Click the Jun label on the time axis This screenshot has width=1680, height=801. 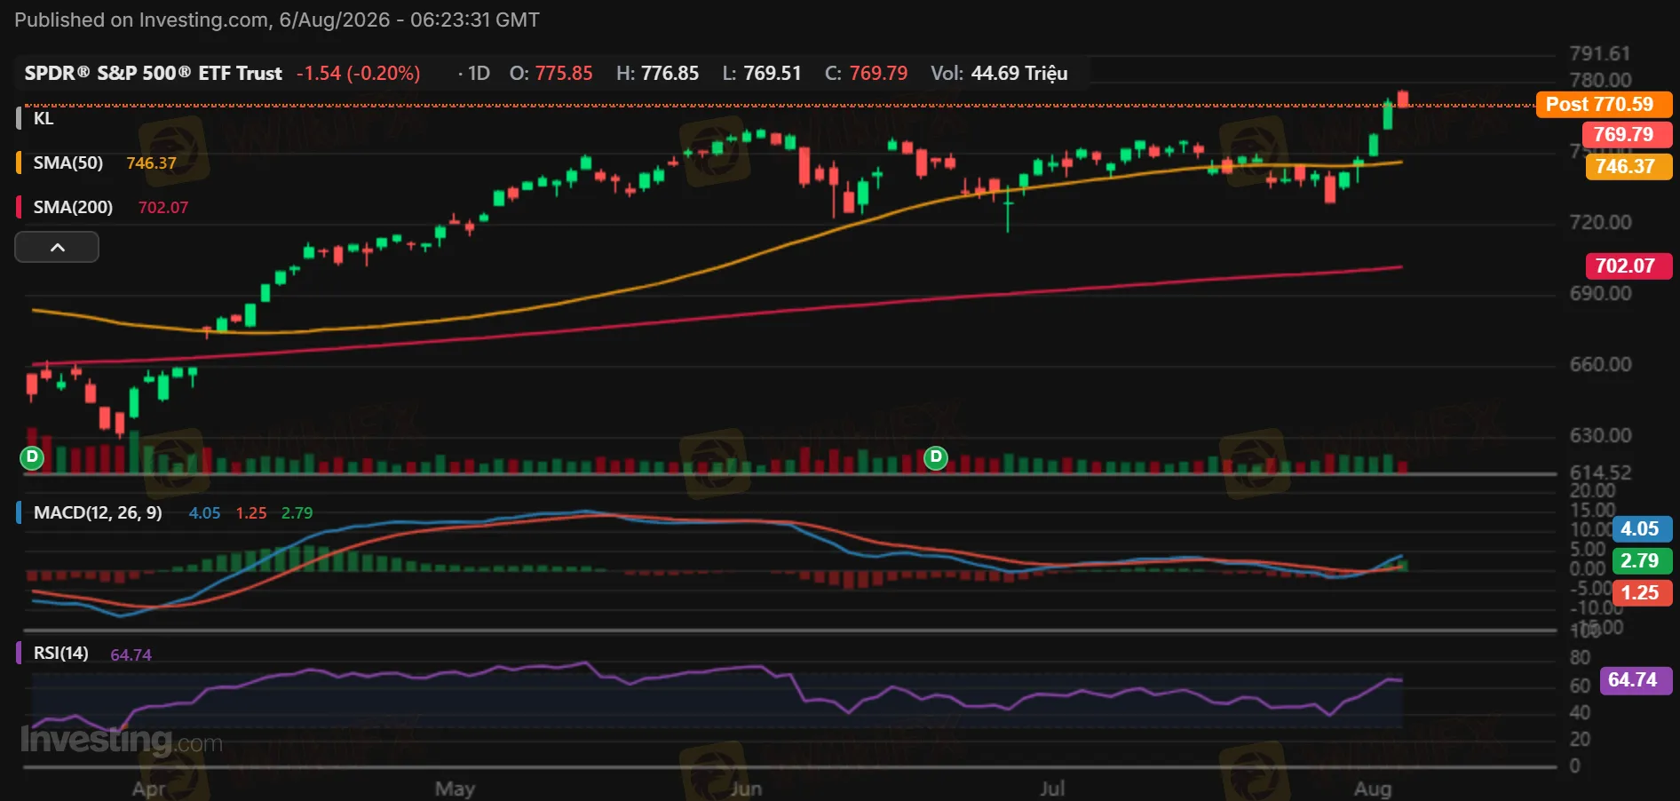click(x=746, y=789)
